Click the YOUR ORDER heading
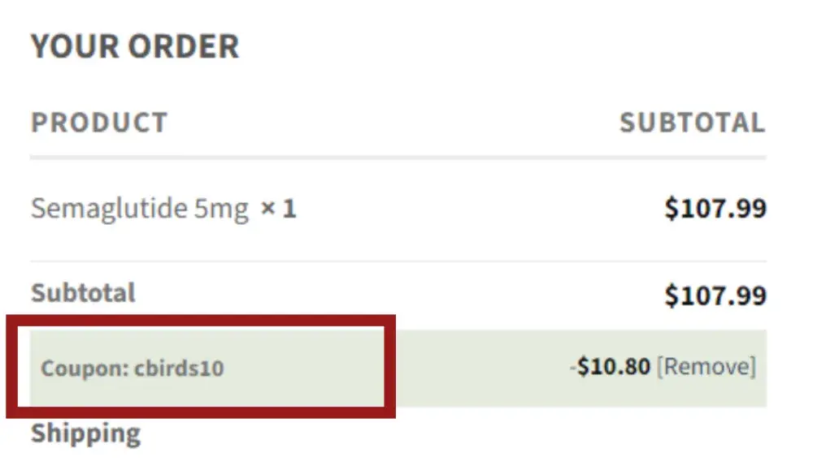 [135, 46]
